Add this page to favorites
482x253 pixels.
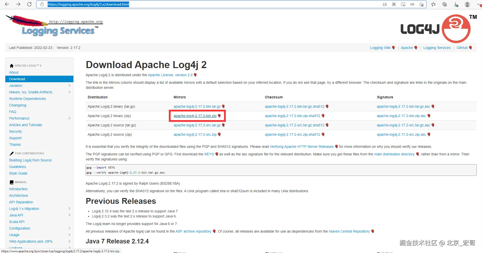coord(421,4)
